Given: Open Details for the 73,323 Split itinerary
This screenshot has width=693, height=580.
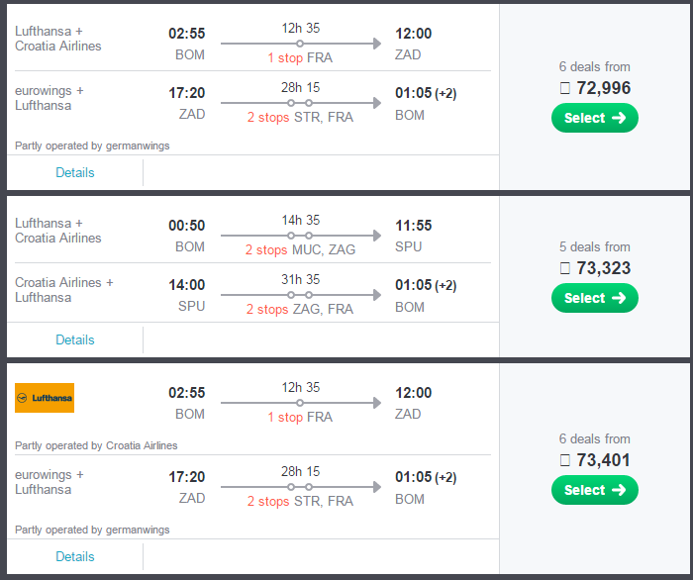Looking at the screenshot, I should tap(75, 340).
